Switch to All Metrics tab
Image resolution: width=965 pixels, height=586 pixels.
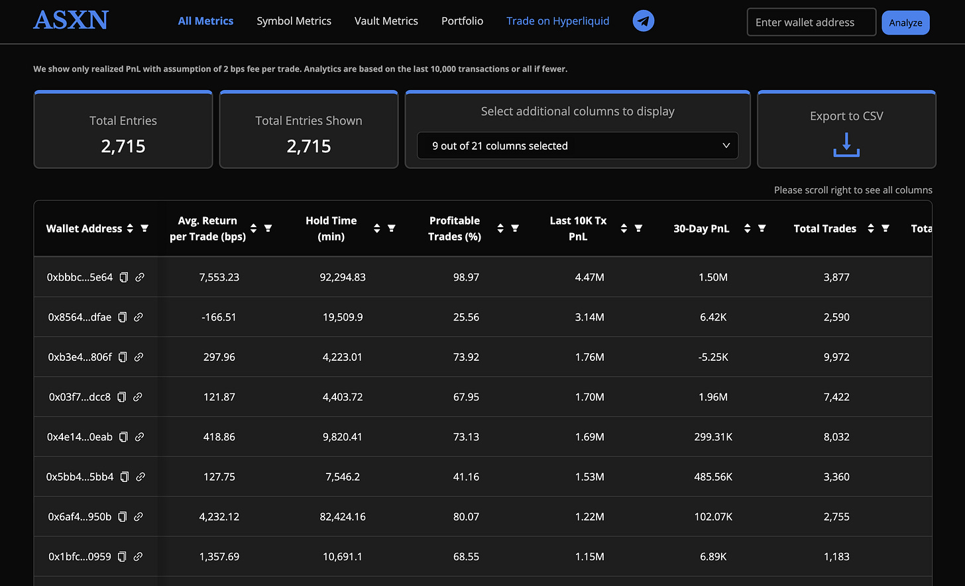pyautogui.click(x=205, y=21)
